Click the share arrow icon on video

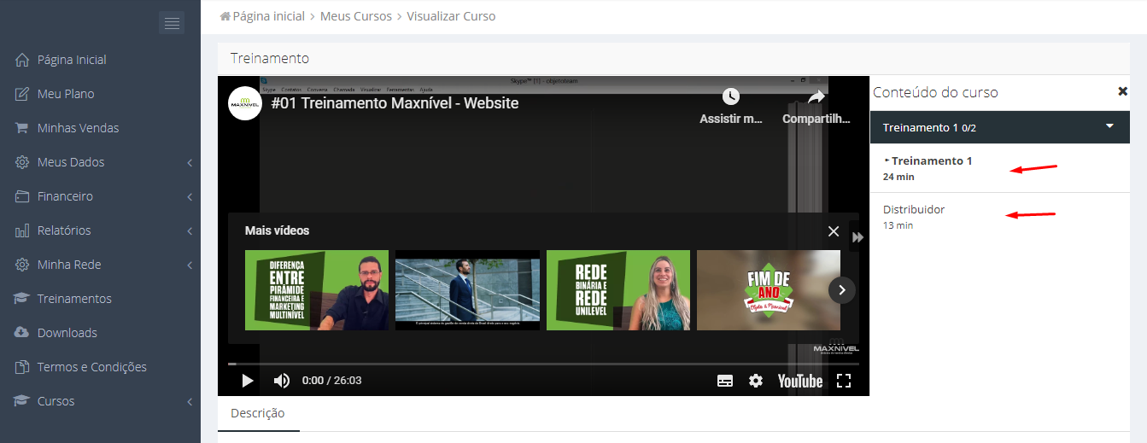[816, 96]
